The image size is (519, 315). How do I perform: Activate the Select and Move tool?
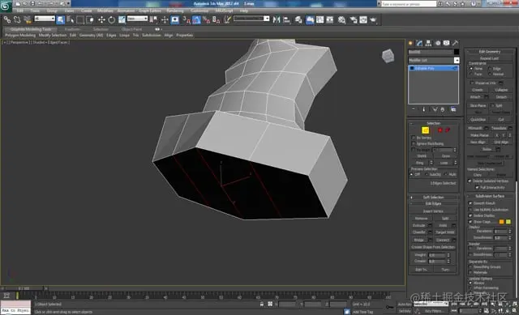point(101,19)
